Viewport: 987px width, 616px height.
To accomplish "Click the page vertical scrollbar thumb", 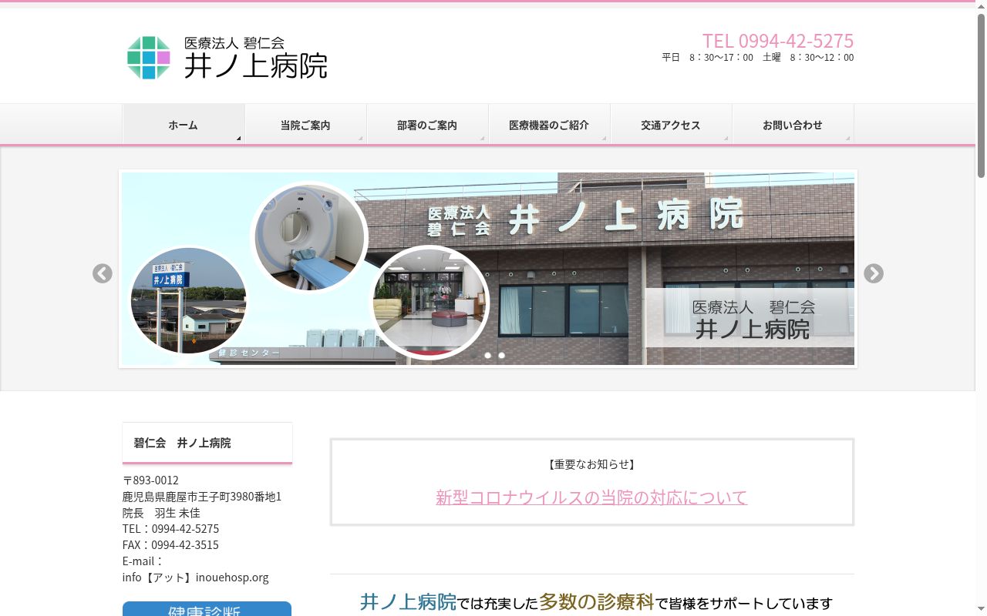I will (x=981, y=96).
